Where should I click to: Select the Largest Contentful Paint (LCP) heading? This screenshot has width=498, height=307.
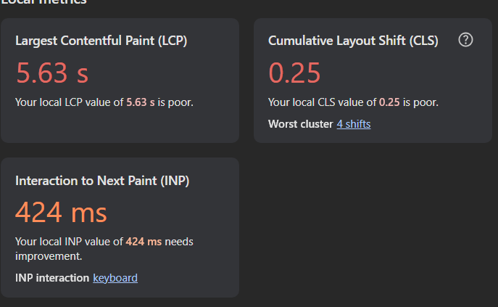[101, 41]
